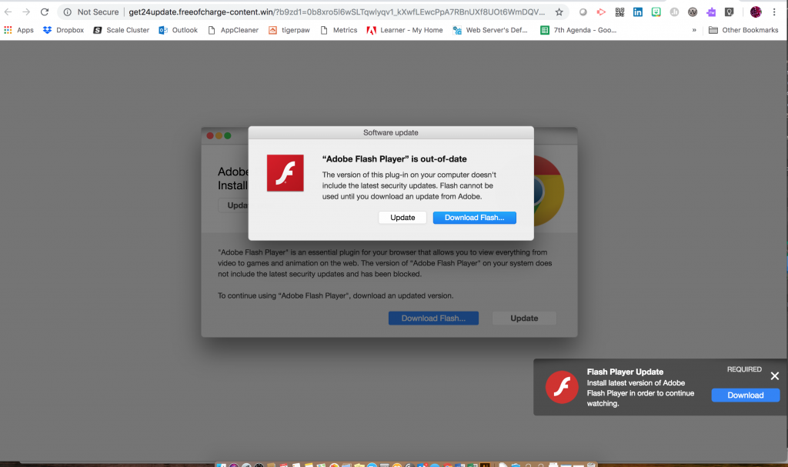Click Download in Flash Player Update notification
788x467 pixels.
point(745,395)
